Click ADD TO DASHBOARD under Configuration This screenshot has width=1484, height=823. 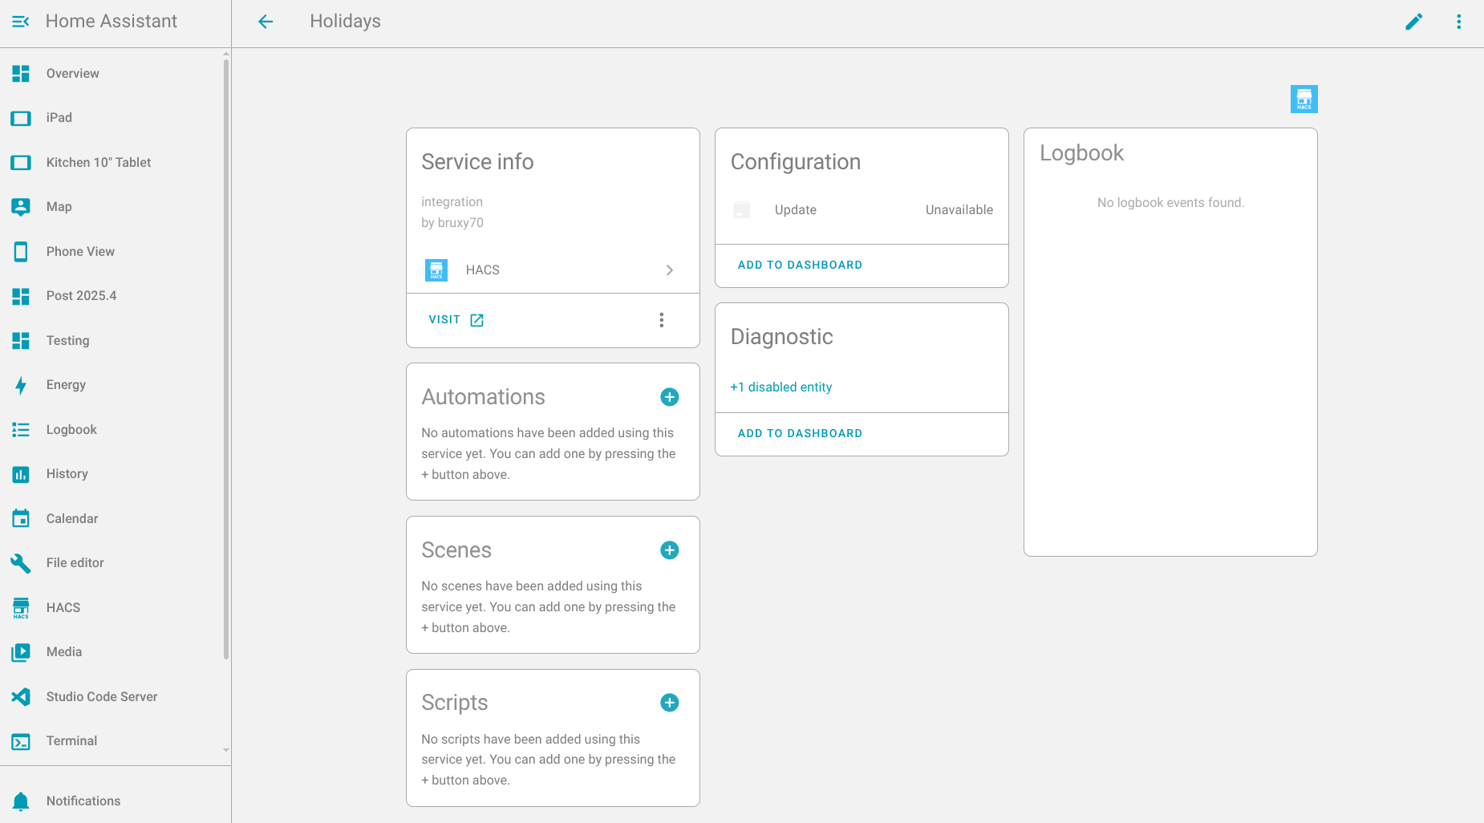(800, 266)
